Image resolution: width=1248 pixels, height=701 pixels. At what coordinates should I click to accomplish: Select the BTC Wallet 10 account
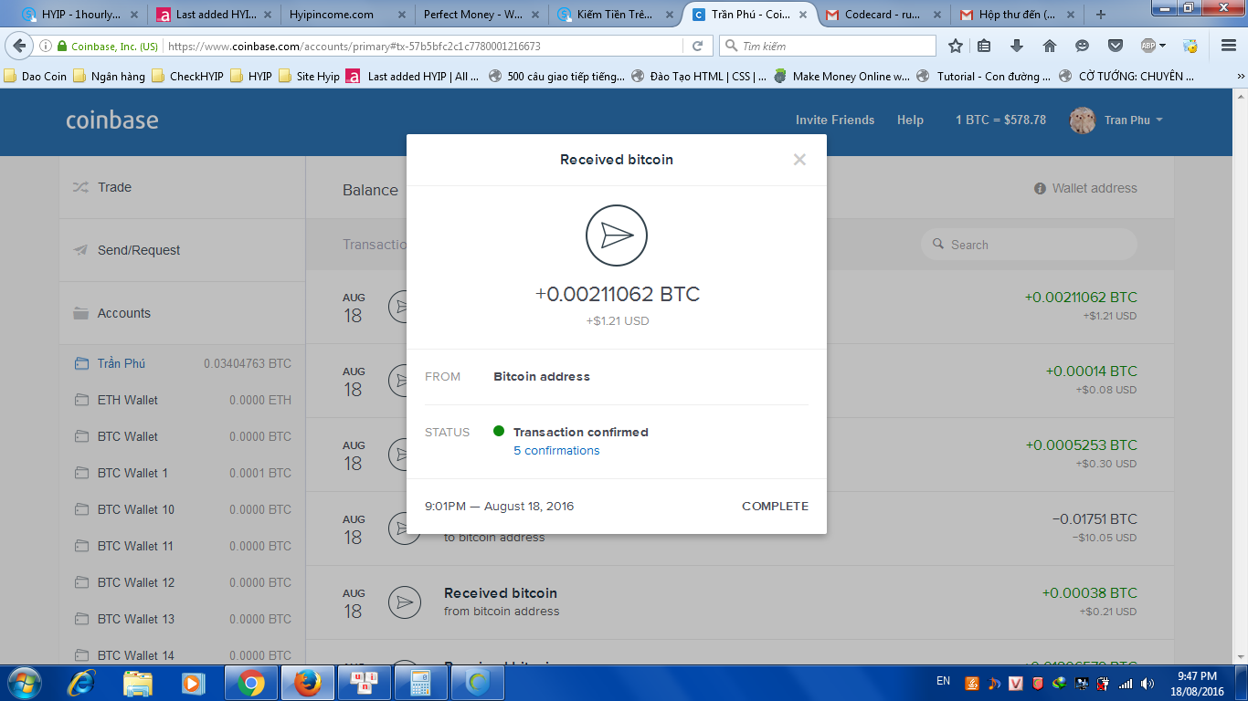coord(183,509)
